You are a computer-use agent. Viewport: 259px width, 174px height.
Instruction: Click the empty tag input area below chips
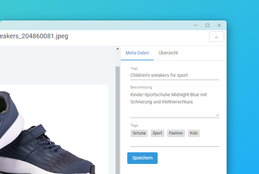(175, 142)
